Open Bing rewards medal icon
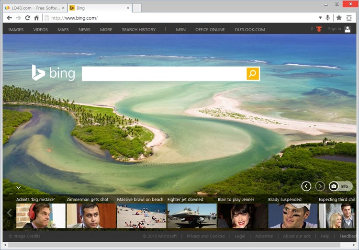 coord(319,29)
